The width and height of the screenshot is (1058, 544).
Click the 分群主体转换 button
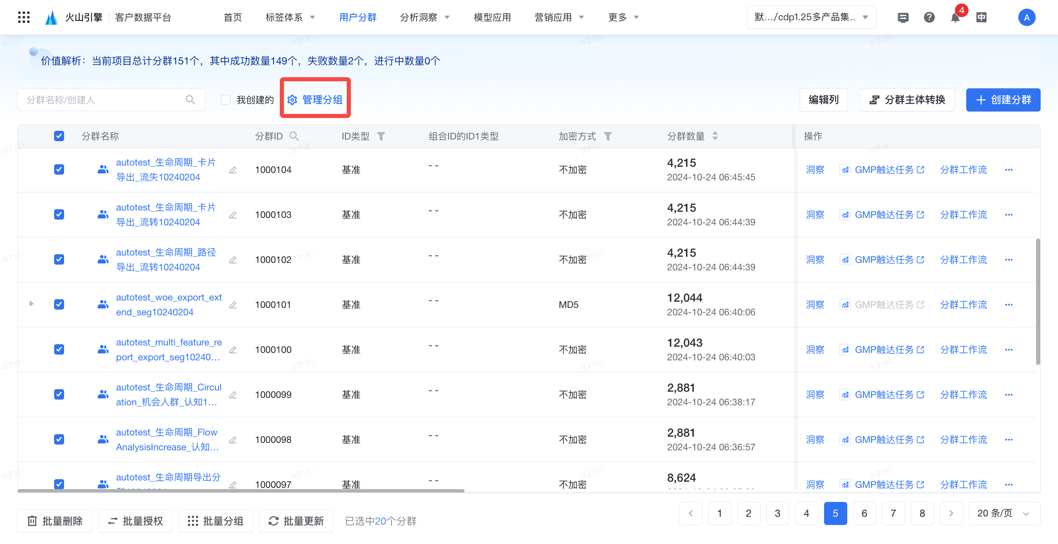click(x=907, y=100)
